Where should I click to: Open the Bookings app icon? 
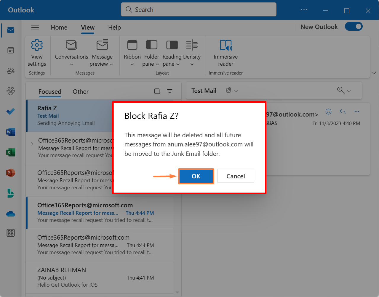point(11,193)
